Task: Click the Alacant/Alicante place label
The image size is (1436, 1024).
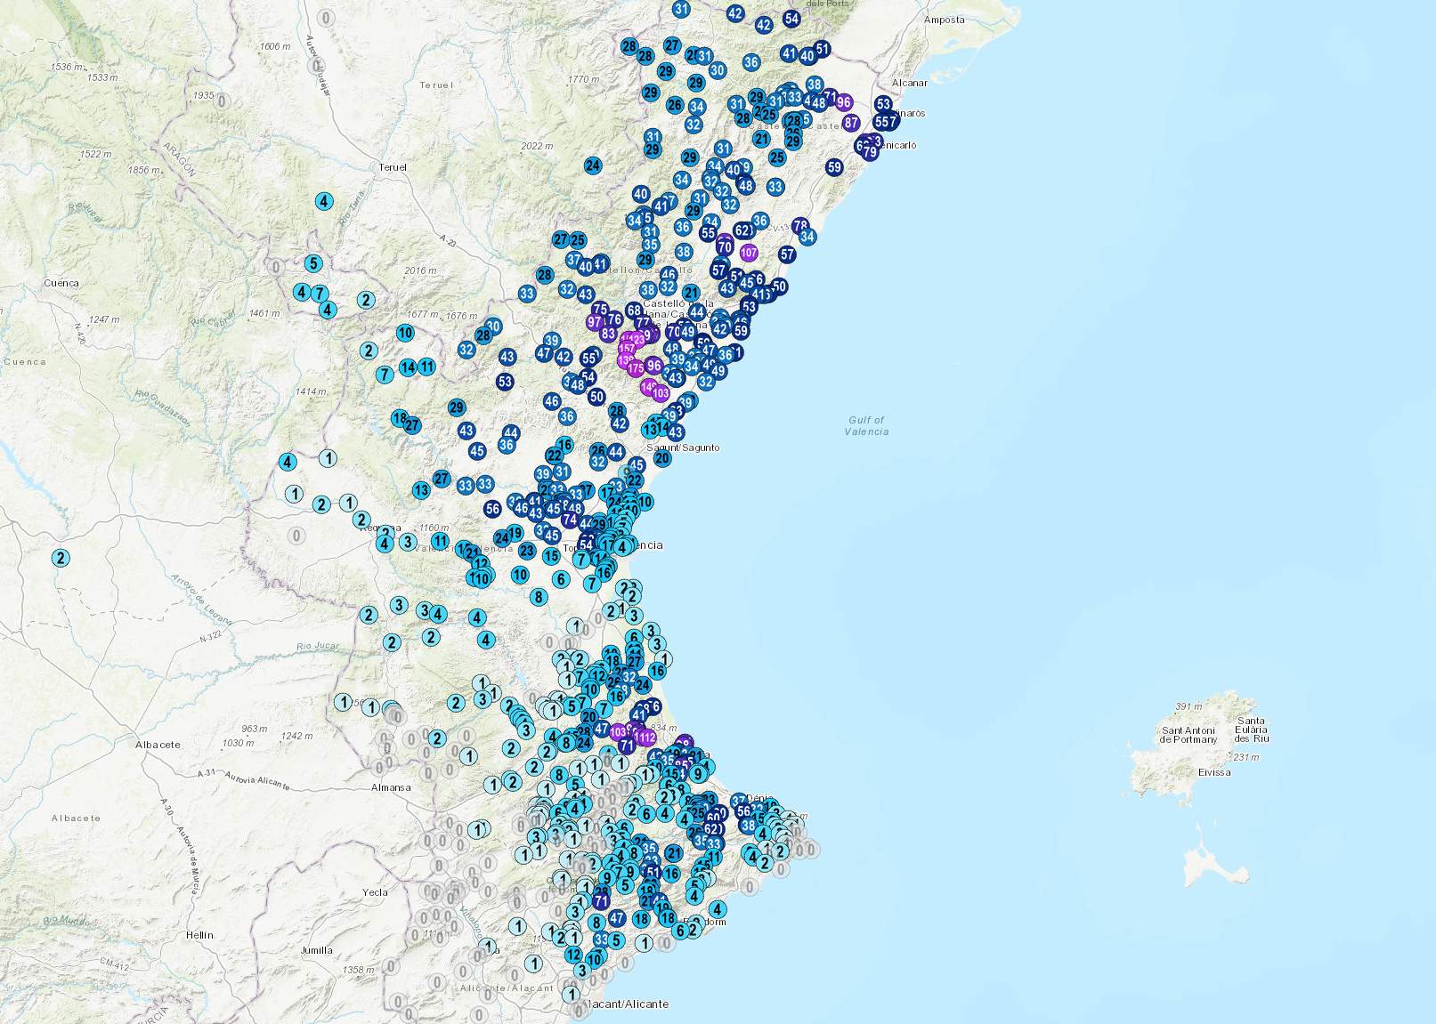Action: (x=626, y=1004)
